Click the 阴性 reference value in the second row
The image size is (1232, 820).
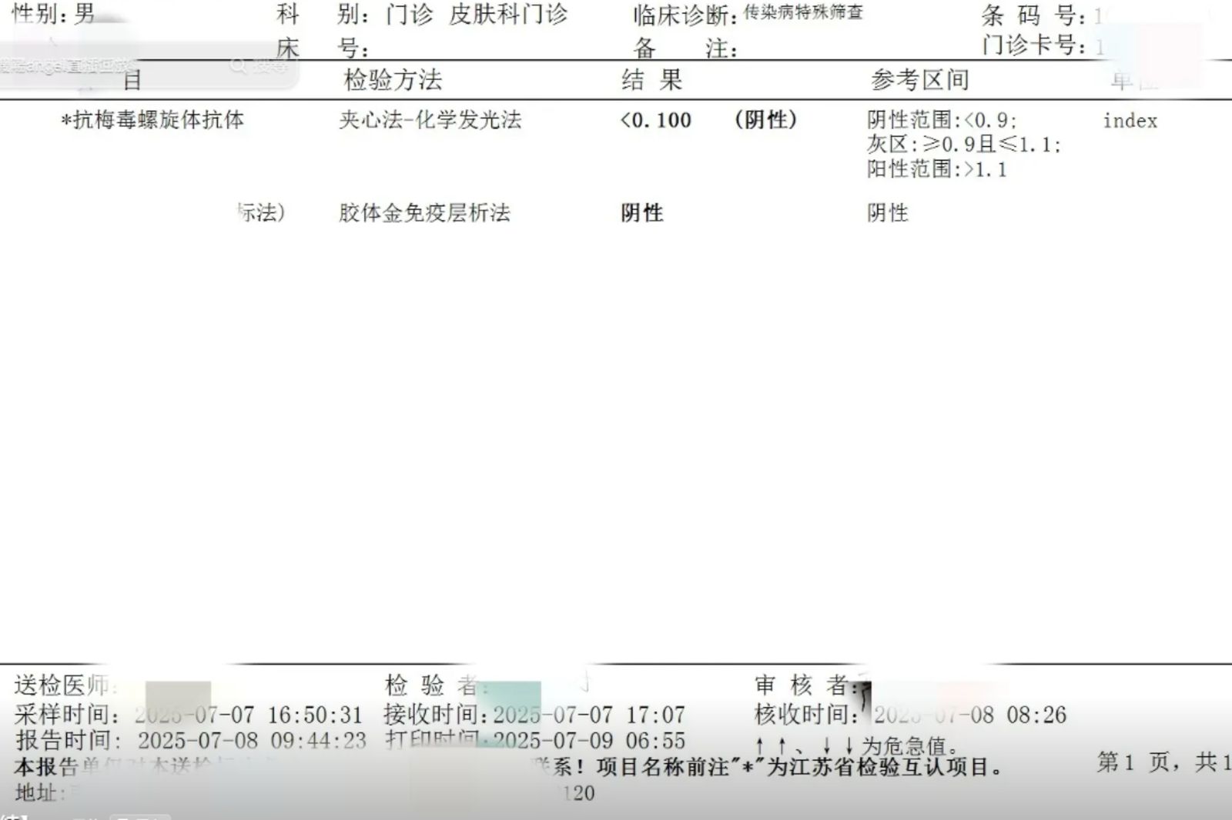pyautogui.click(x=888, y=213)
